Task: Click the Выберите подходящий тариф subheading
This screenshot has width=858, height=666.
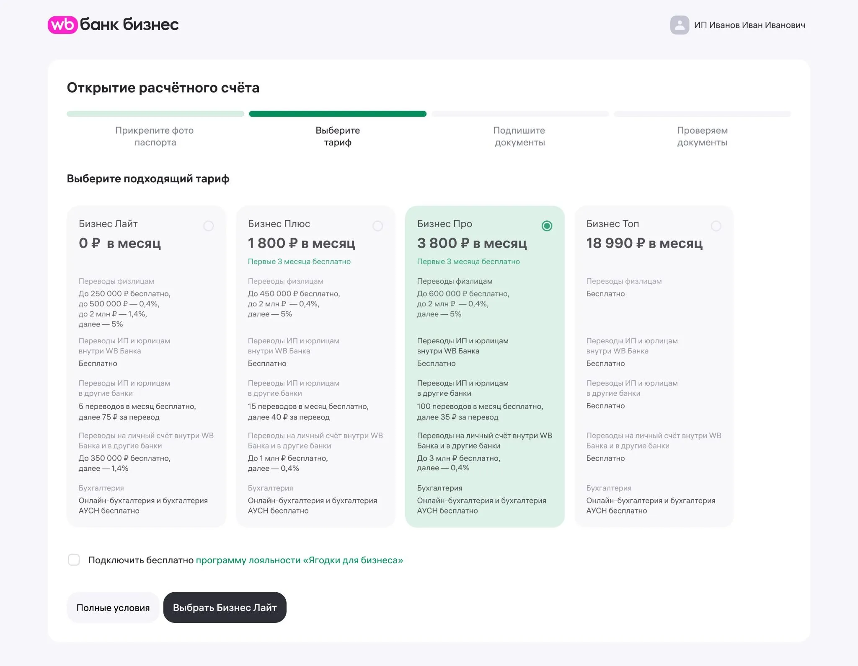Action: 148,179
